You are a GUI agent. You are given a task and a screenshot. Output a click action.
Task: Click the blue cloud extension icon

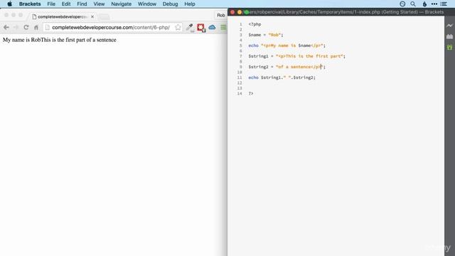(212, 27)
